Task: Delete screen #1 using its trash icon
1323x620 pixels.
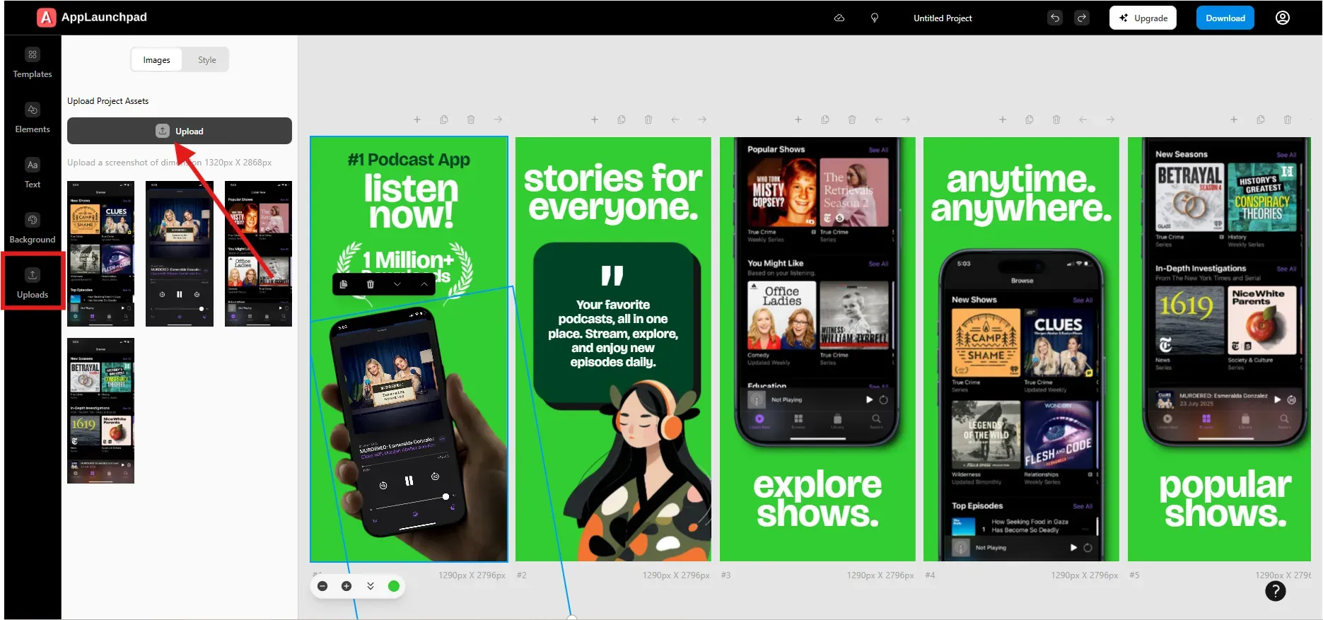Action: [x=471, y=119]
